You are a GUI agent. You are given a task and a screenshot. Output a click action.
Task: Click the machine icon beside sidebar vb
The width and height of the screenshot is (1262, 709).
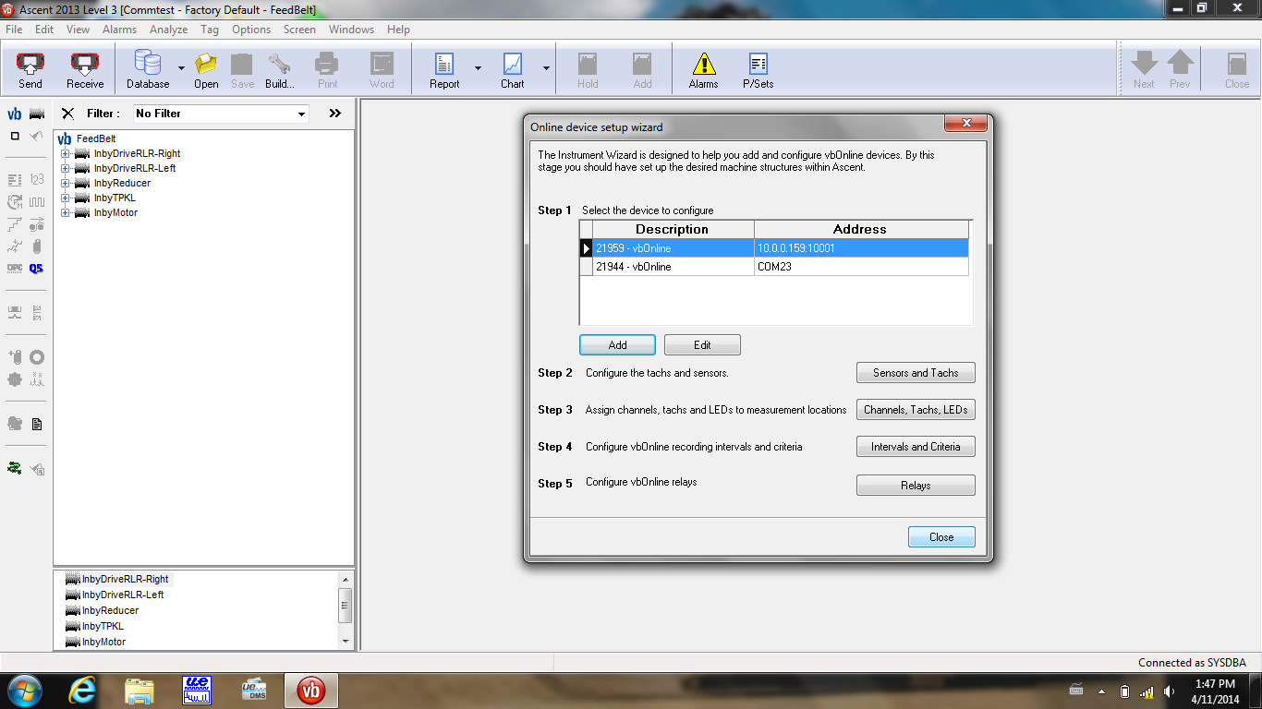tap(37, 114)
